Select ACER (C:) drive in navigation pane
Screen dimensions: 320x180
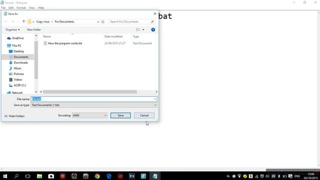point(17,85)
